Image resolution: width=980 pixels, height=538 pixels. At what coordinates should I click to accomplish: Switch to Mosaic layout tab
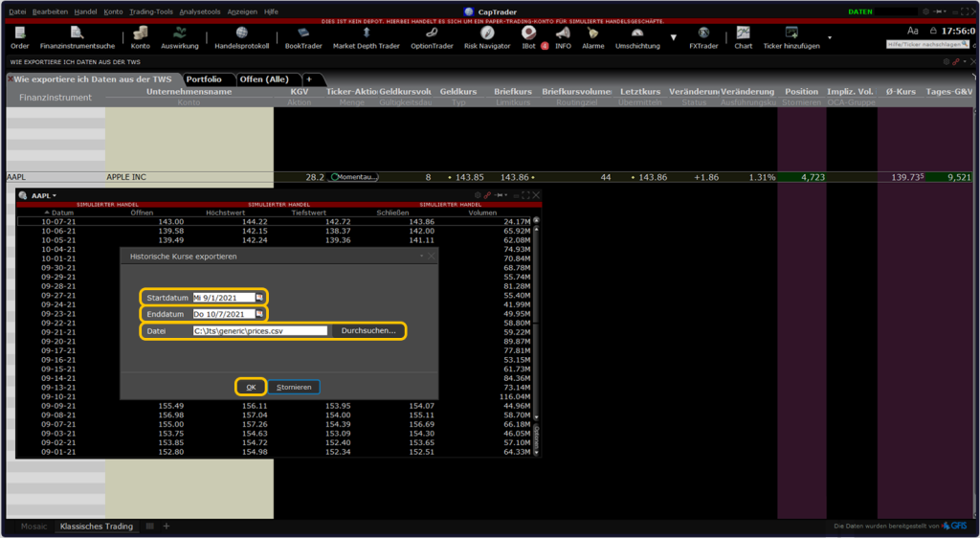(x=33, y=527)
